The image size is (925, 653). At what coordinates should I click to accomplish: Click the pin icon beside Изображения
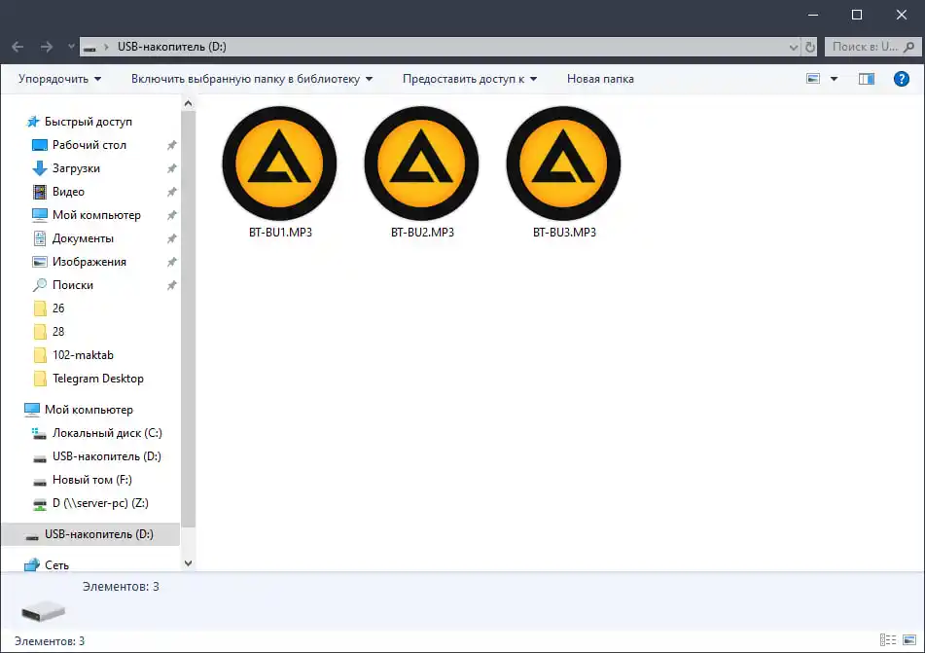(x=171, y=262)
